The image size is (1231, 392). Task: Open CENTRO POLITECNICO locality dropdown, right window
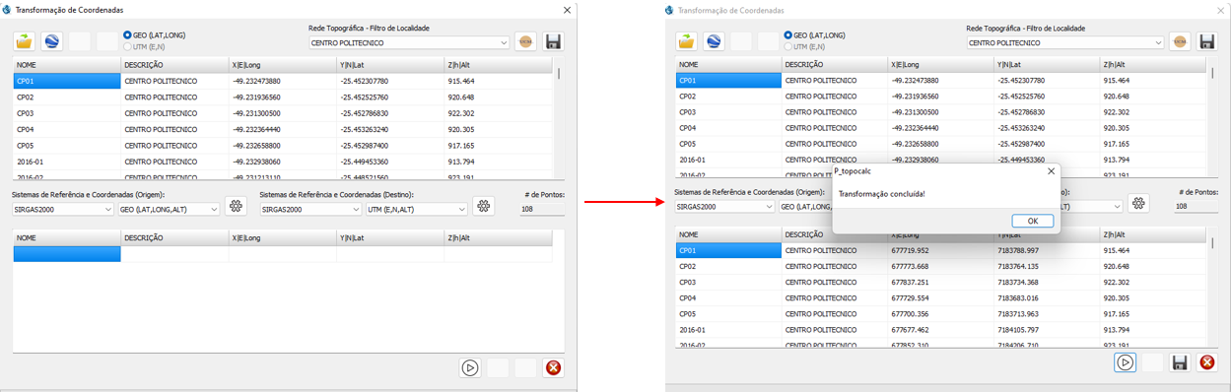pos(1065,42)
